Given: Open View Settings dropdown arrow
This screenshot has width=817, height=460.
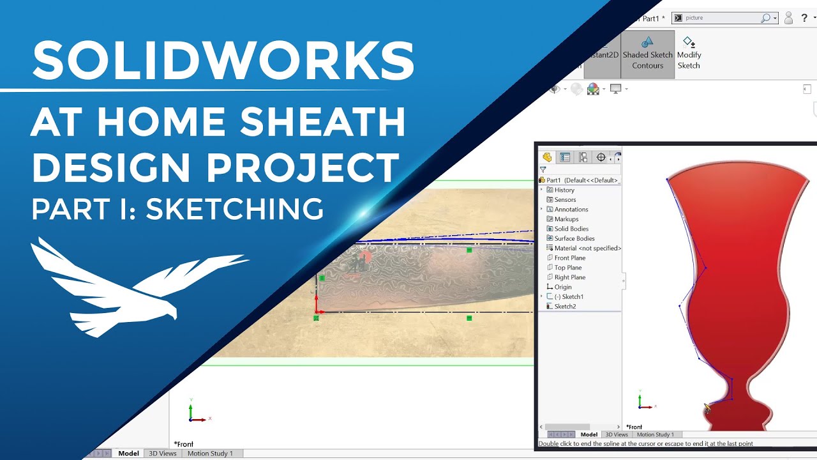Looking at the screenshot, I should 626,89.
